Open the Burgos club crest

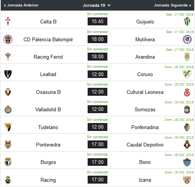point(8,162)
